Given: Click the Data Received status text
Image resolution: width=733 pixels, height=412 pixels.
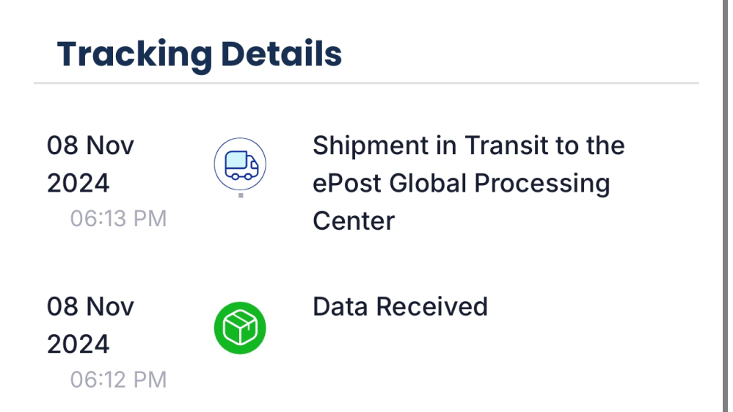Looking at the screenshot, I should (x=400, y=307).
